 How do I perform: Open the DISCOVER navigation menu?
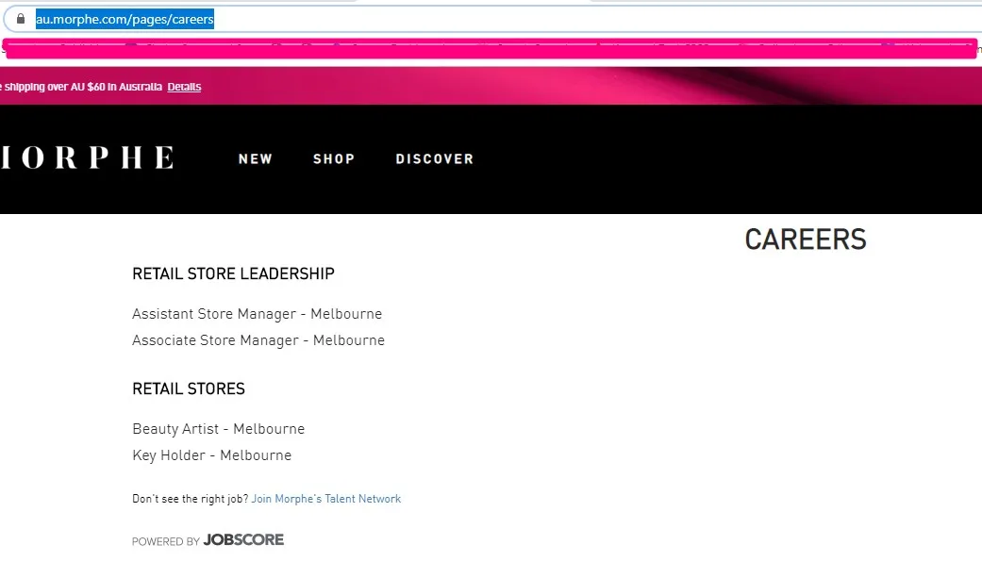coord(434,159)
